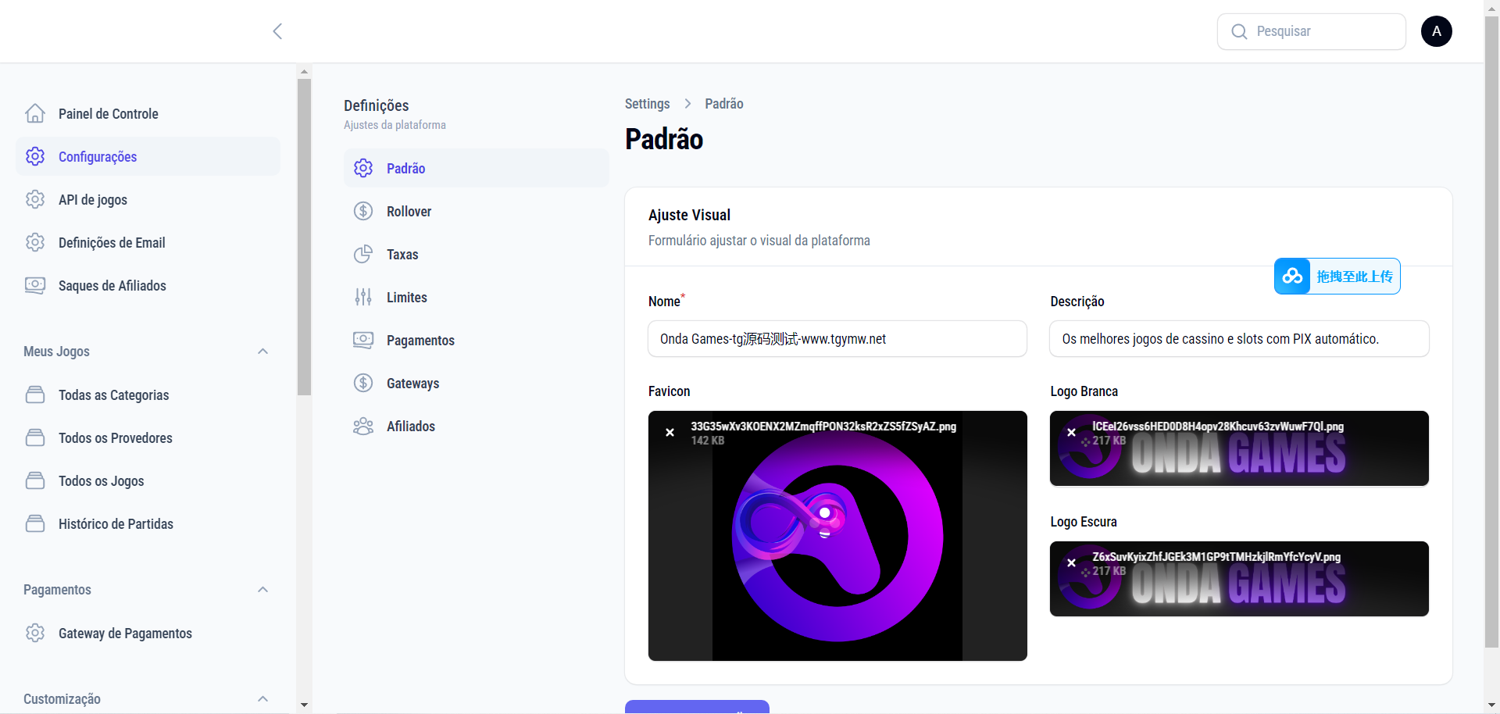This screenshot has height=714, width=1500.
Task: Open Todos os Provedores link
Action: (115, 438)
